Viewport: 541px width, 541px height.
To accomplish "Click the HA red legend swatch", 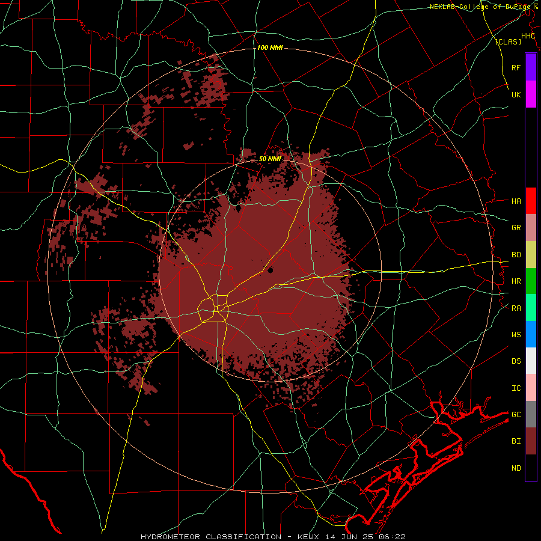I will coord(531,201).
